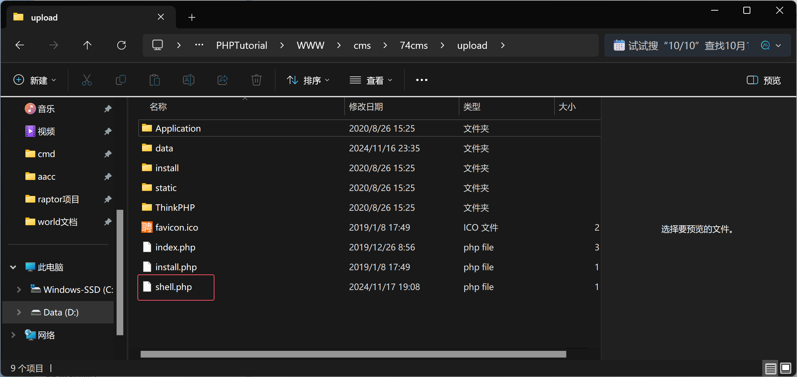The width and height of the screenshot is (797, 377).
Task: Add a new tab
Action: 192,17
